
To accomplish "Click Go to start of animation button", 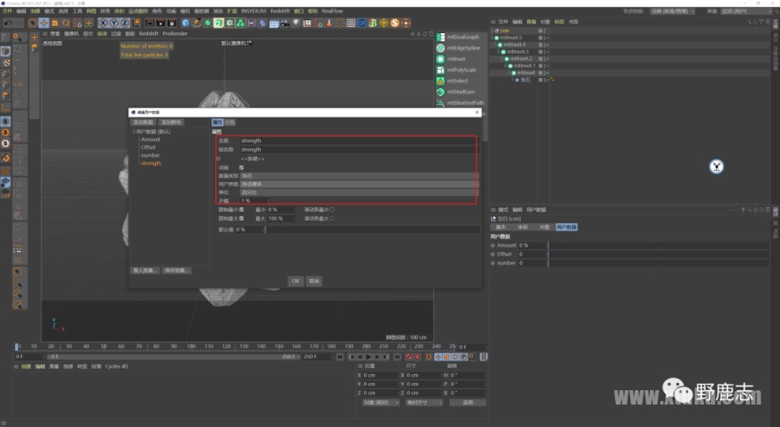I will 341,357.
